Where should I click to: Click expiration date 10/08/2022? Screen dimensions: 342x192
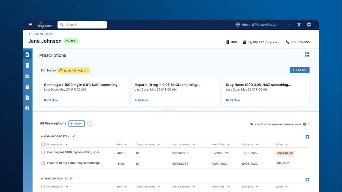click(249, 164)
